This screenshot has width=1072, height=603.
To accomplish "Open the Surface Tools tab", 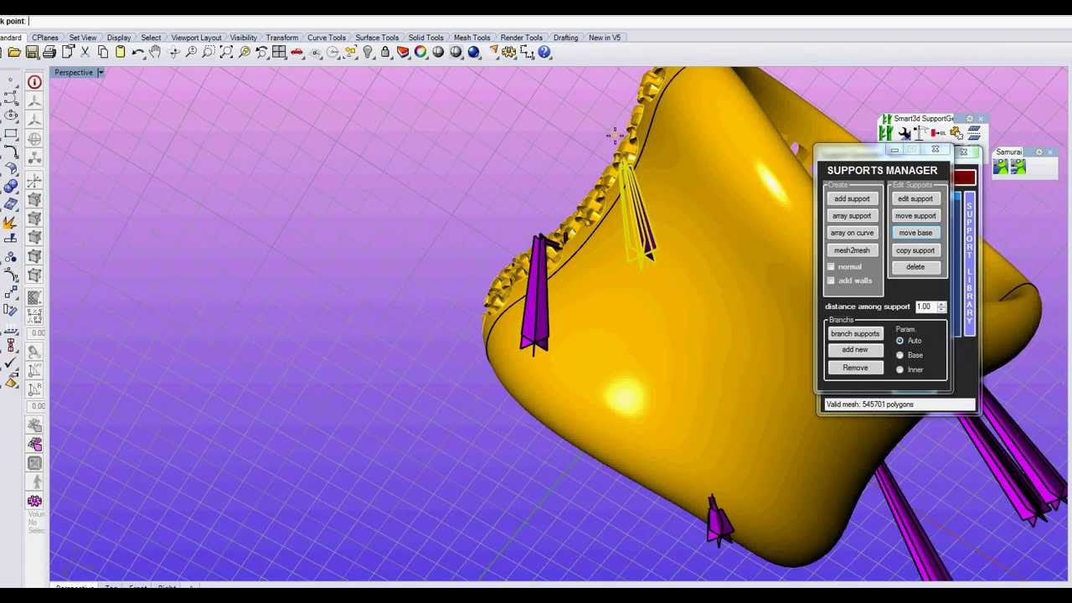I will click(x=377, y=38).
